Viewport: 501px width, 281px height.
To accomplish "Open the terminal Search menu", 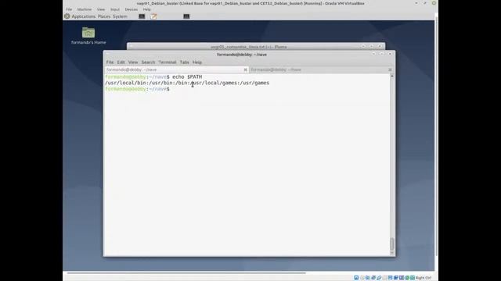I will click(148, 62).
